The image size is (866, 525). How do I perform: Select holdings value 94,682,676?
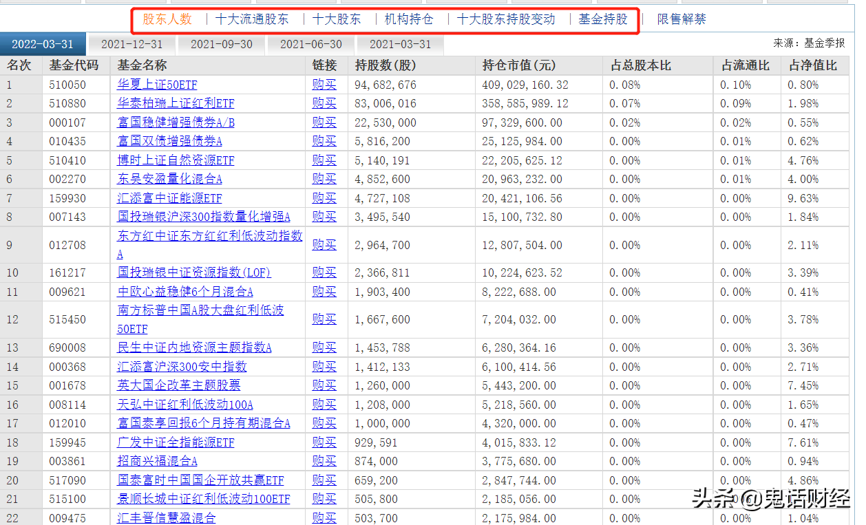(386, 85)
